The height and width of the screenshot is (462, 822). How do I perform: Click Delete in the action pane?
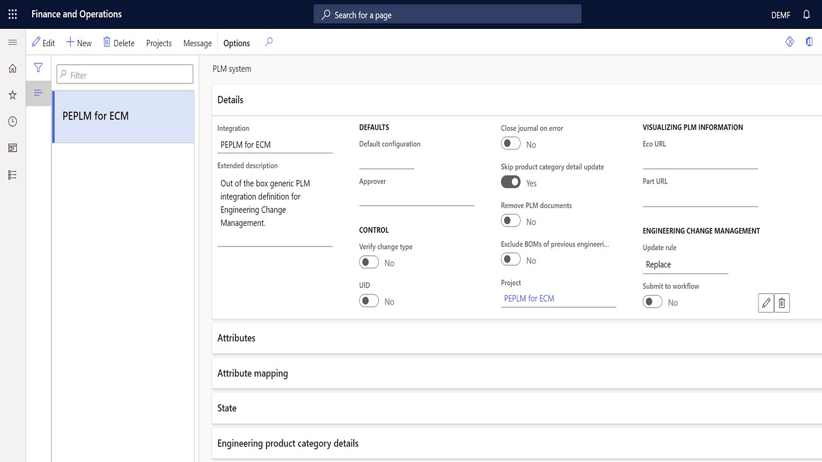(119, 43)
